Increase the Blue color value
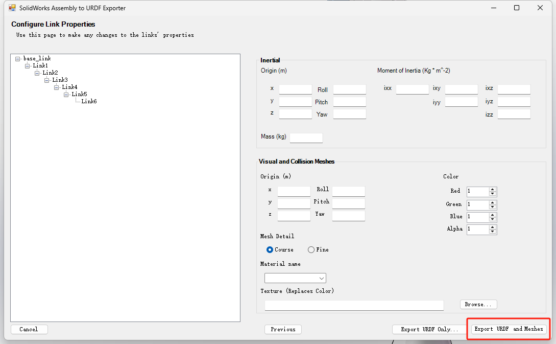 coord(493,215)
